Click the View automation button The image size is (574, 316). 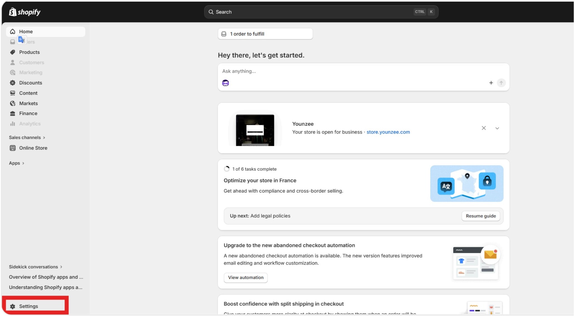click(x=245, y=278)
